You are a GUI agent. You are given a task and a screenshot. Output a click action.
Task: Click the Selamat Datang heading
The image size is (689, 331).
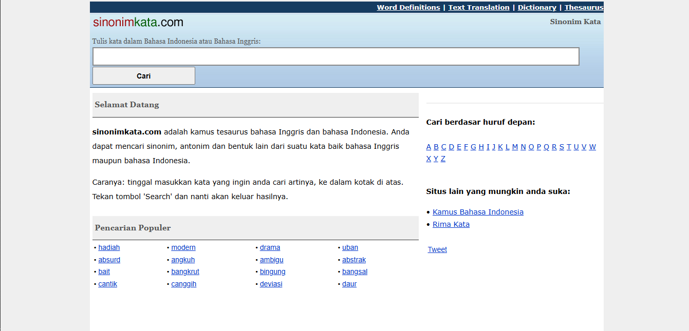pyautogui.click(x=127, y=105)
